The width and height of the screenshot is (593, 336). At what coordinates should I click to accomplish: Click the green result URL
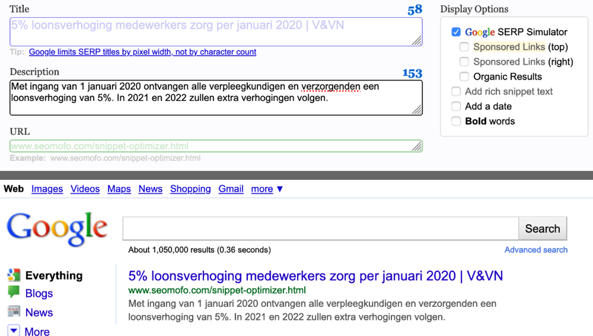tap(217, 290)
